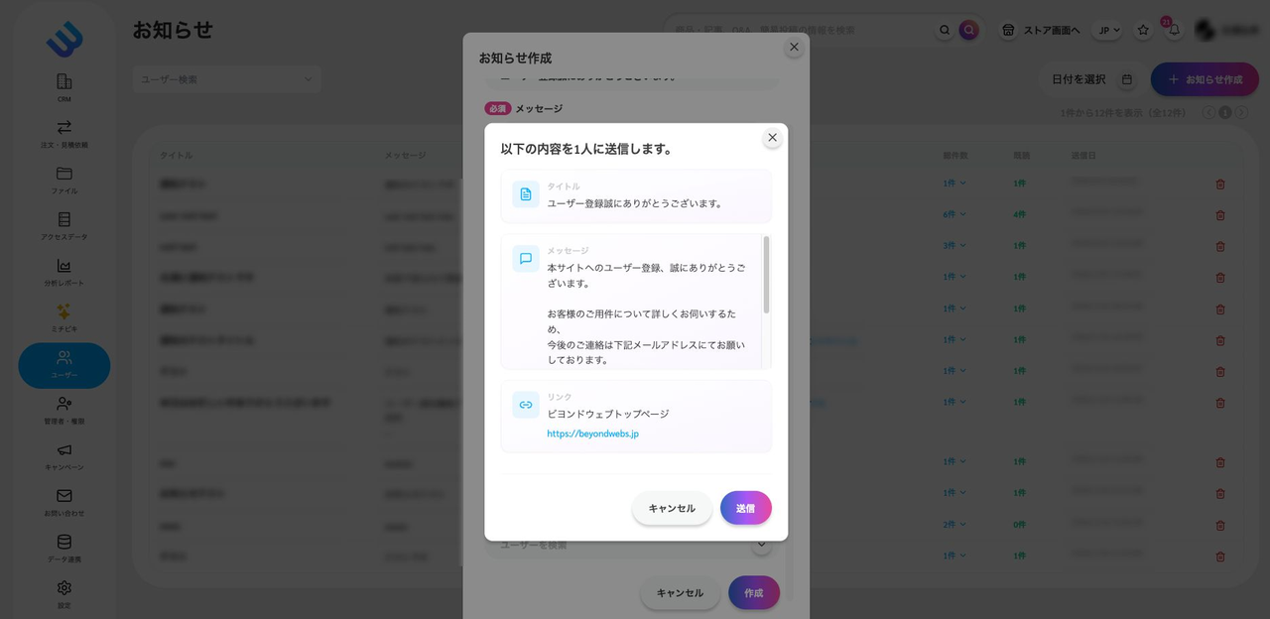The height and width of the screenshot is (619, 1270).
Task: Click the message preview scrollbar
Action: [x=766, y=276]
